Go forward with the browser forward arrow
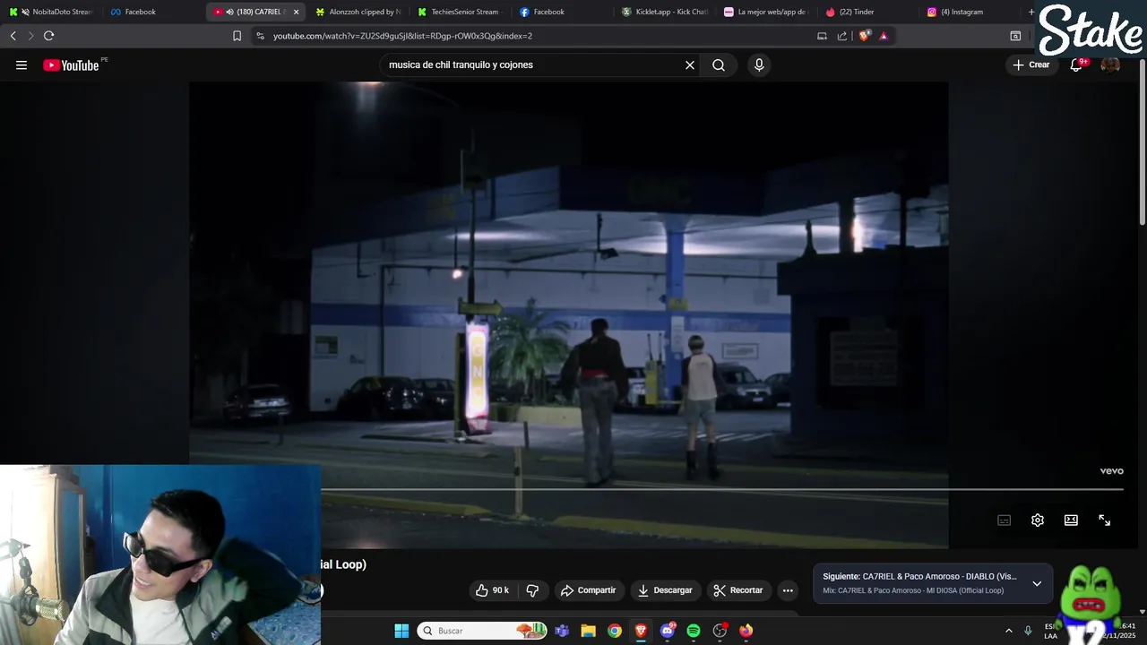The height and width of the screenshot is (645, 1147). tap(30, 36)
